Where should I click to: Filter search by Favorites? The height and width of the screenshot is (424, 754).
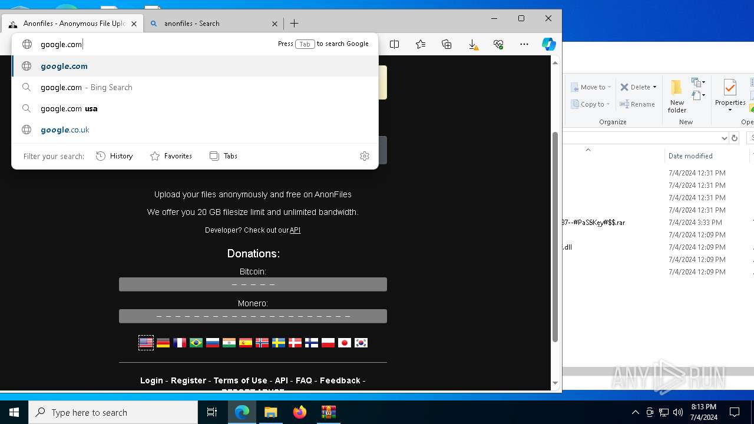pos(171,156)
